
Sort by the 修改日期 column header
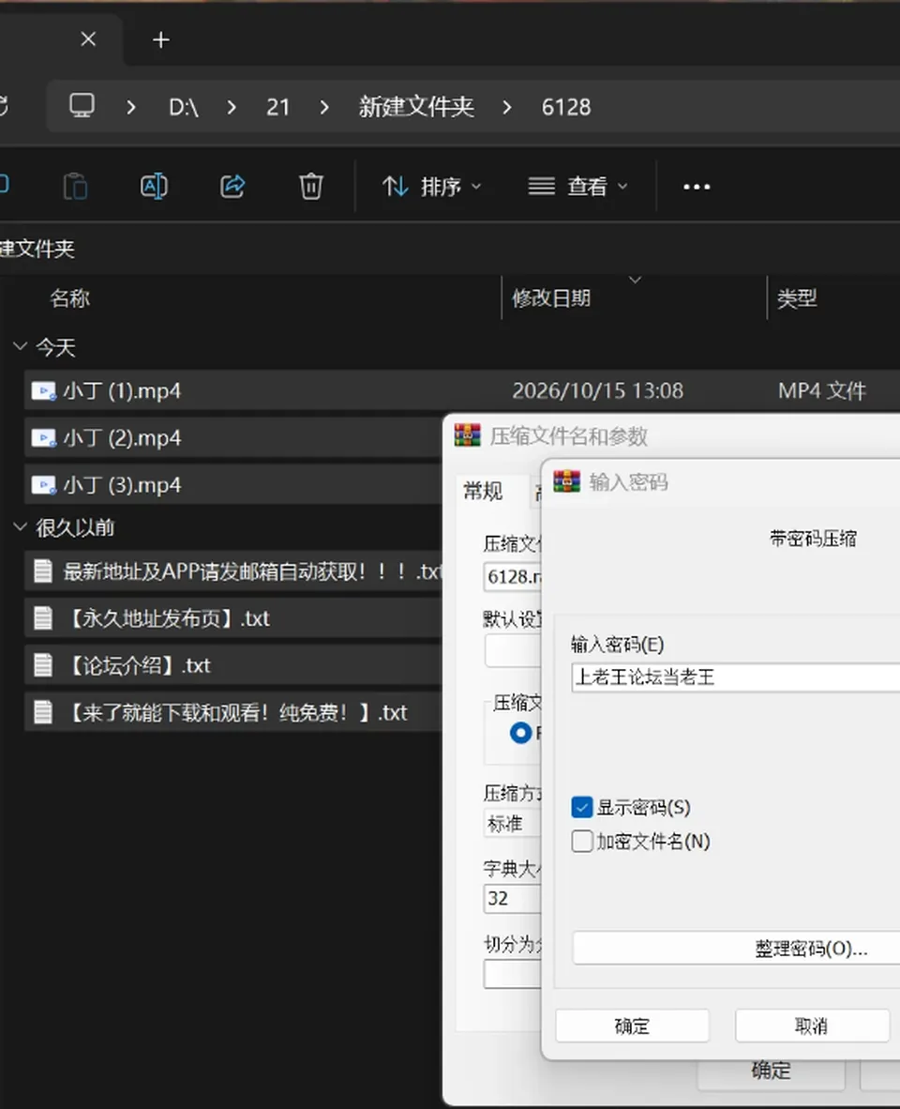click(x=551, y=297)
